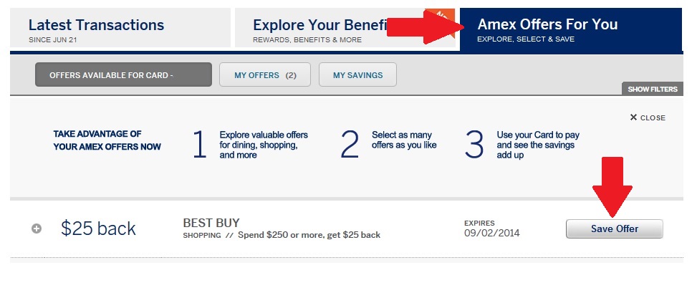Click the large step number 1
692x298 pixels.
pos(200,145)
